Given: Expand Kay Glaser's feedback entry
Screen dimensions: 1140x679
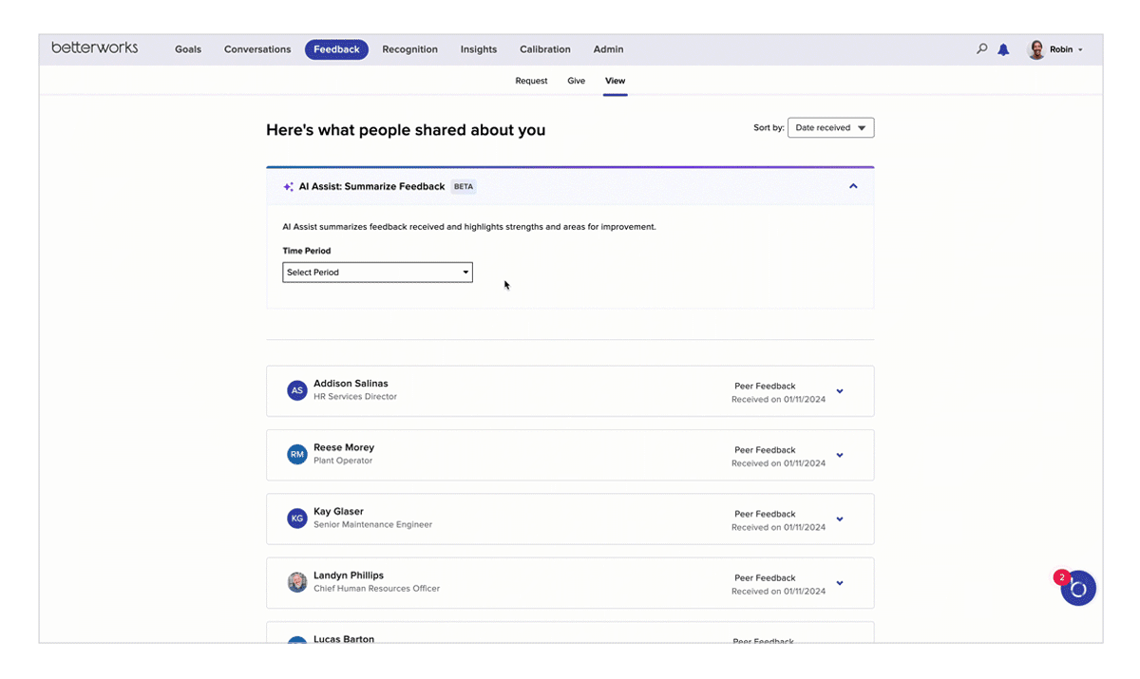Looking at the screenshot, I should (x=840, y=519).
